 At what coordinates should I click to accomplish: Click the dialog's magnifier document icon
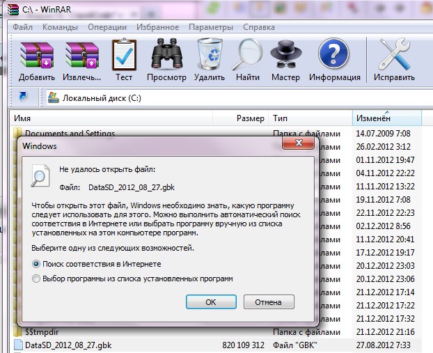pyautogui.click(x=40, y=175)
